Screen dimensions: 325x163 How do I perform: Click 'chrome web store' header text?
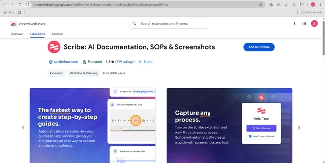[32, 24]
